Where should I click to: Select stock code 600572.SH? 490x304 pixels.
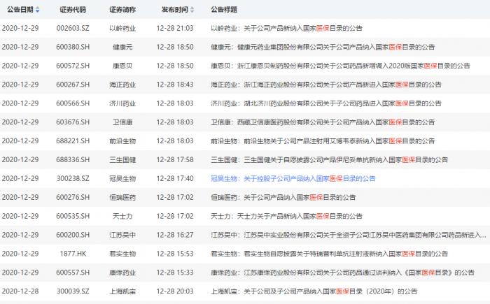[x=73, y=66]
